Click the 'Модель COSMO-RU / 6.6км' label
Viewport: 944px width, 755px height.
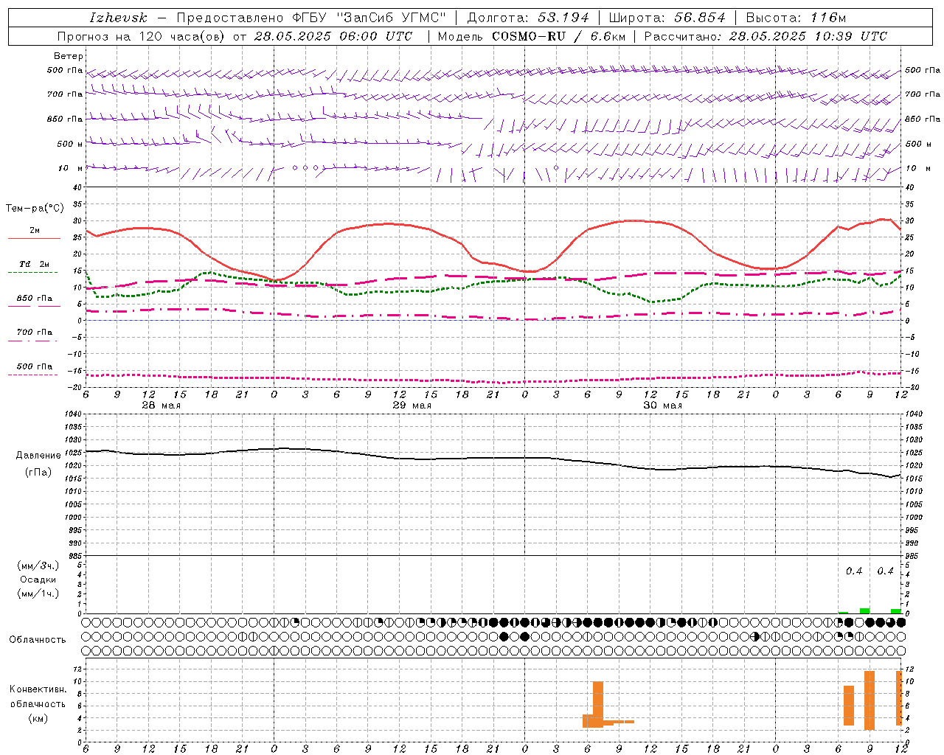pyautogui.click(x=532, y=36)
